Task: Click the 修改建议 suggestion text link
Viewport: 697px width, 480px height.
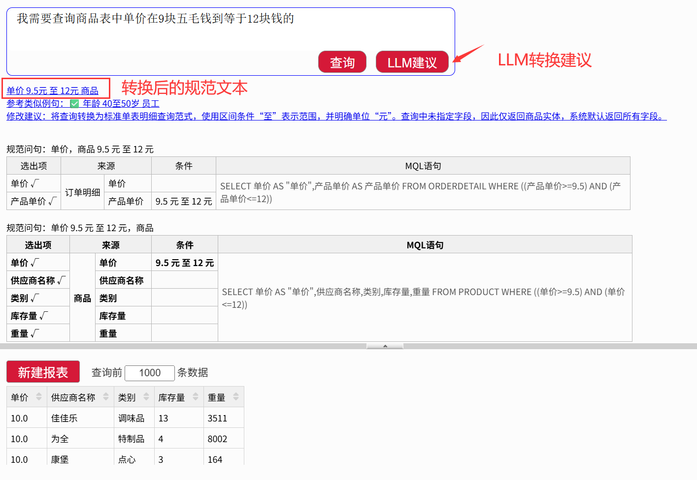Action: (x=336, y=117)
